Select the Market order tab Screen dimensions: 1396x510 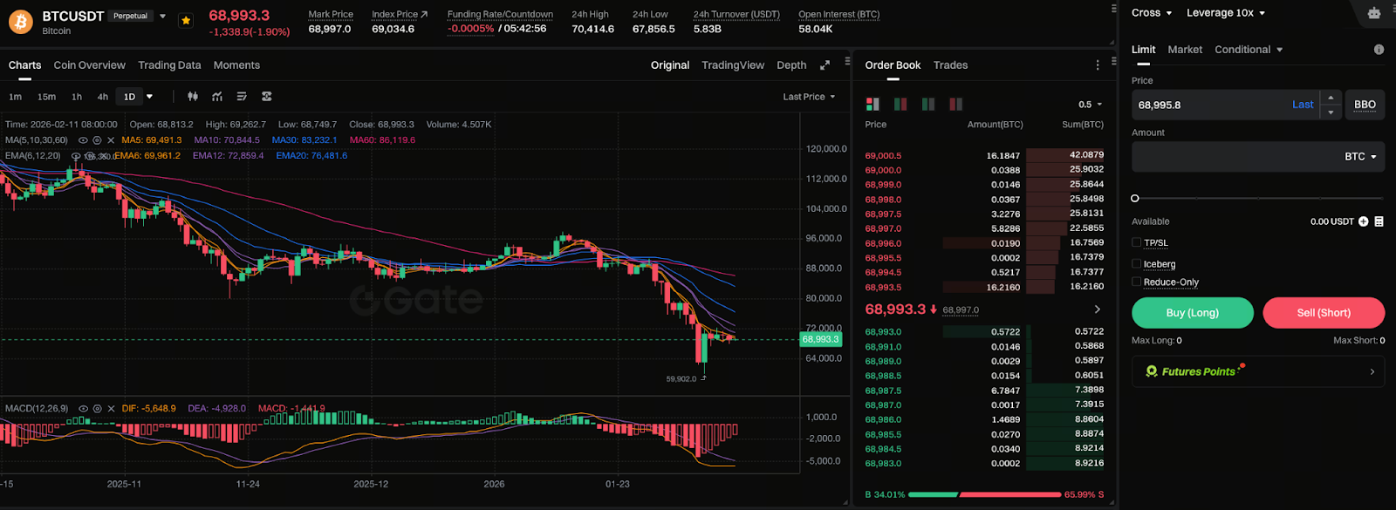[x=1185, y=50]
